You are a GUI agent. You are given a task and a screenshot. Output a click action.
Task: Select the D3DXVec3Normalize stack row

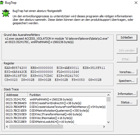[x=56, y=118]
